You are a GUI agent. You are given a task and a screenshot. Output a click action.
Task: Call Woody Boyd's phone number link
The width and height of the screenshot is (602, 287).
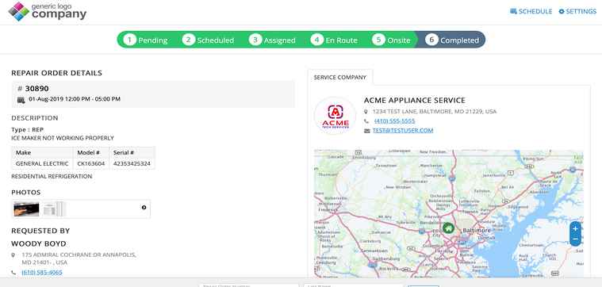click(42, 272)
